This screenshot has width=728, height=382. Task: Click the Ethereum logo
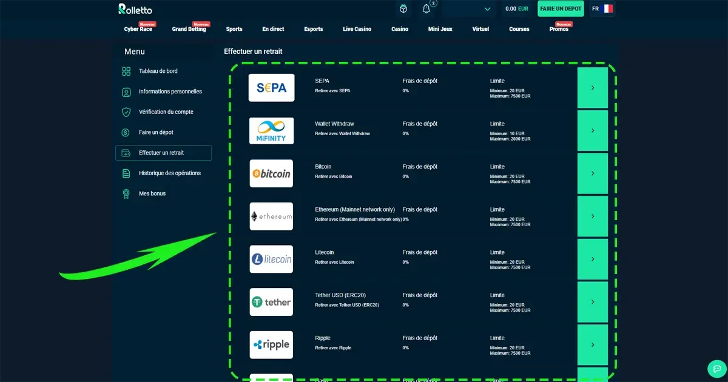tap(271, 216)
